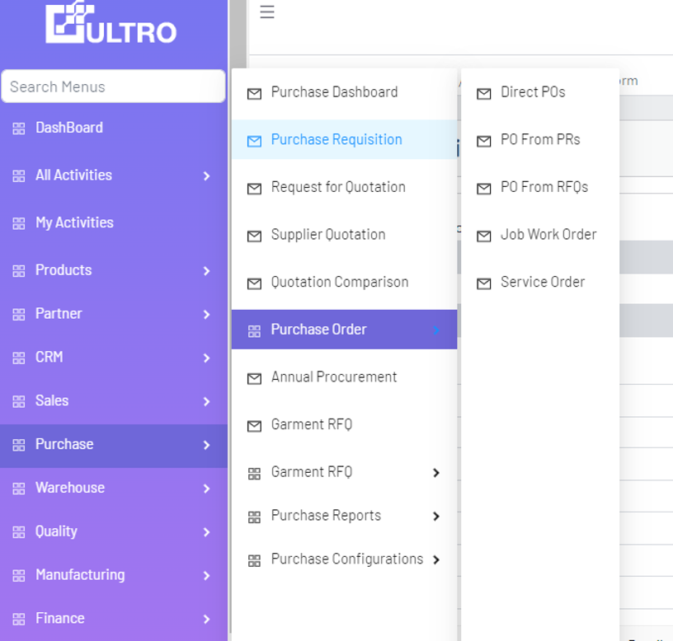673x641 pixels.
Task: Go to My Activities
Action: click(74, 222)
